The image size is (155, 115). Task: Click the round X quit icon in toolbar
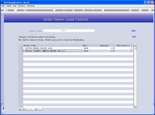coord(150,10)
